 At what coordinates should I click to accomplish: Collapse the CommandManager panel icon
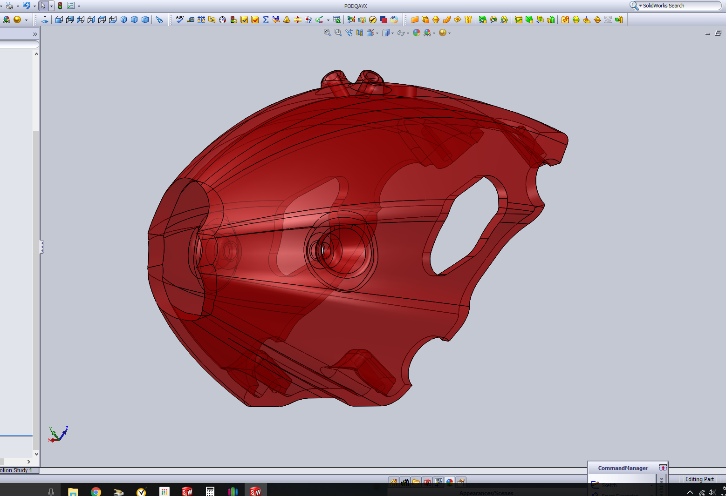pyautogui.click(x=663, y=468)
